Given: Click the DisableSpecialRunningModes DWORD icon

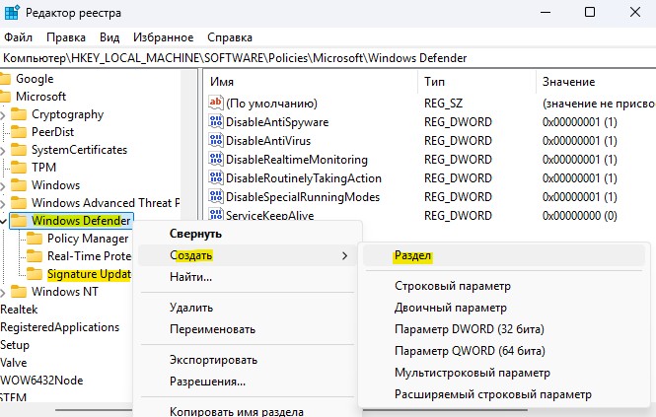Looking at the screenshot, I should (x=216, y=197).
